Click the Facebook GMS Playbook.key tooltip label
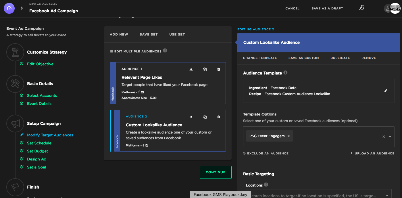This screenshot has width=402, height=198. (220, 195)
